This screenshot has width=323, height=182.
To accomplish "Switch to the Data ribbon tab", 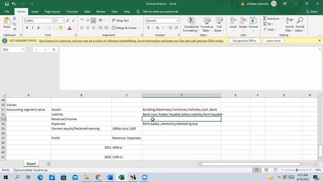I will pos(87,12).
